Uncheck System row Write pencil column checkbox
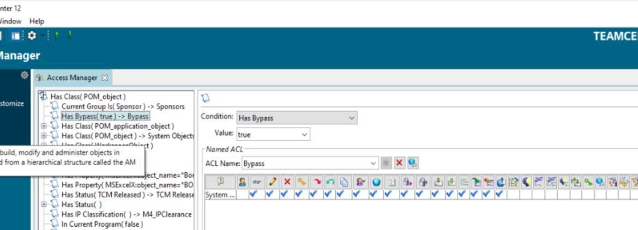 coord(269,195)
